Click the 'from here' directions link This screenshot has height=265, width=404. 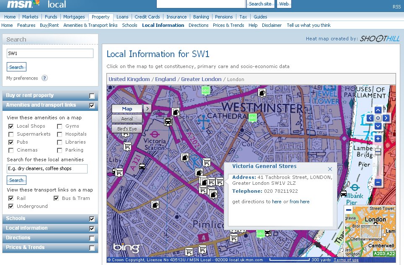click(x=299, y=202)
